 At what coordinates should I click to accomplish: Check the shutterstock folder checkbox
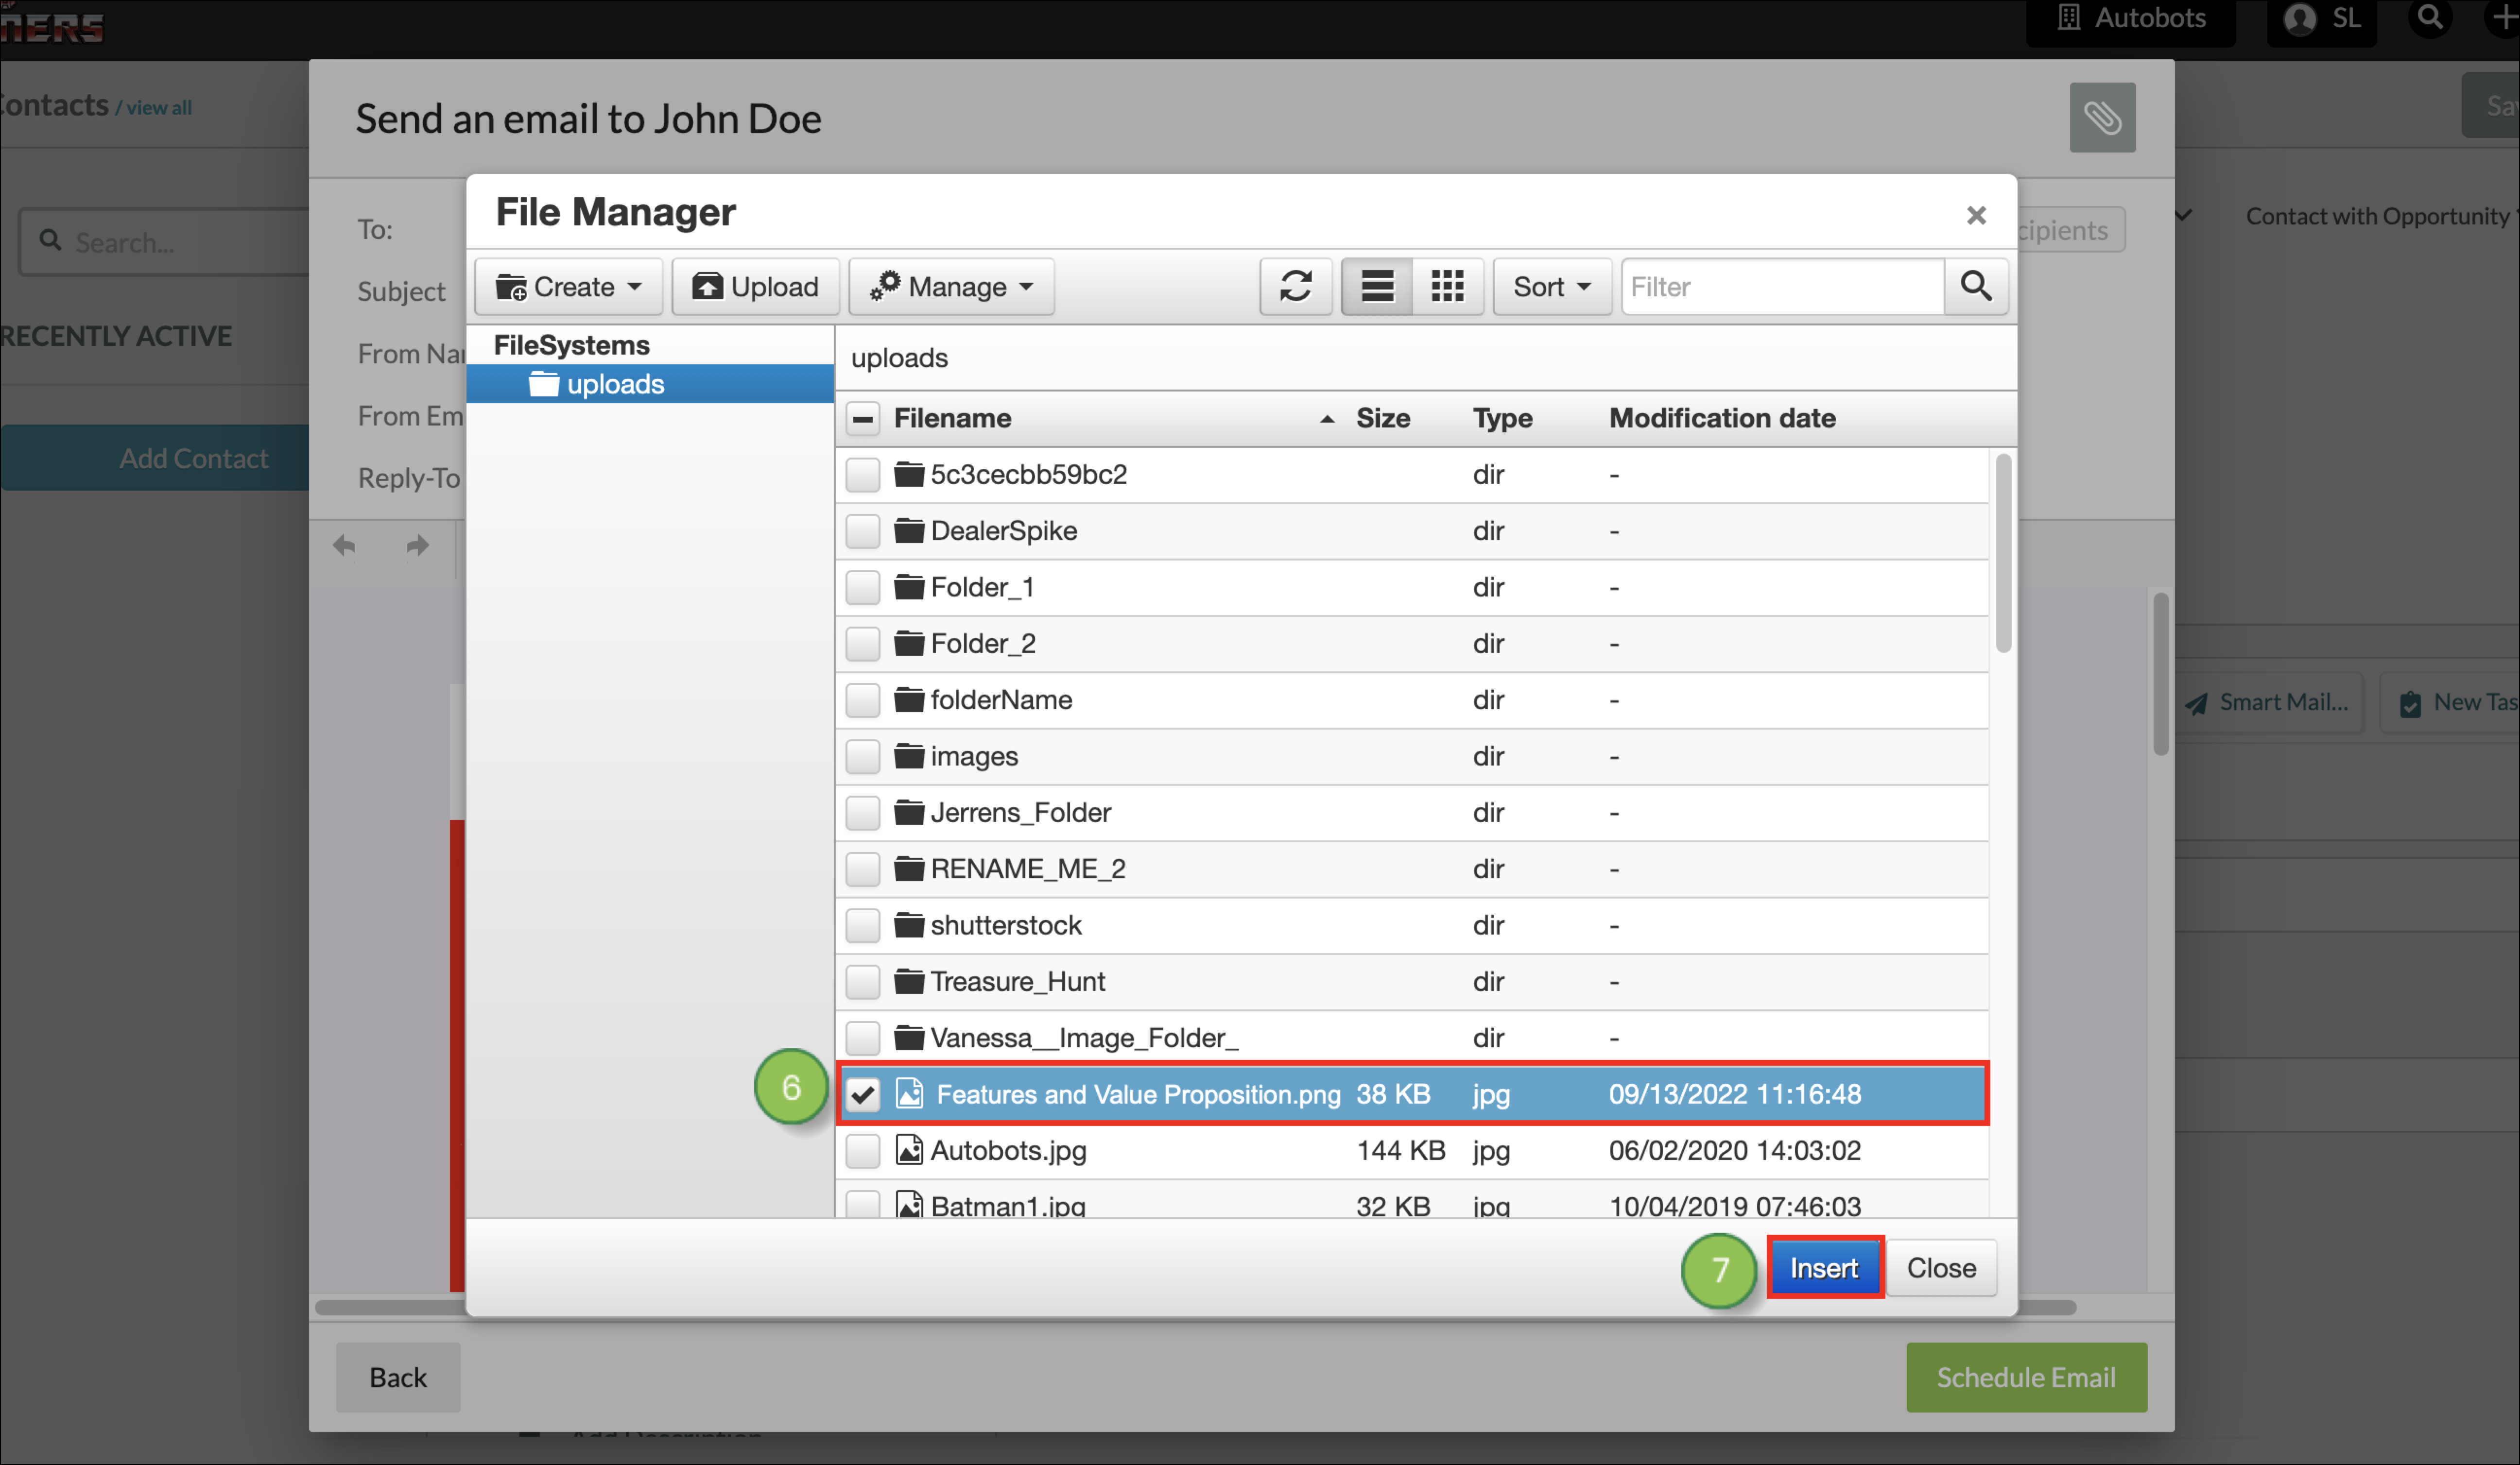[x=863, y=925]
